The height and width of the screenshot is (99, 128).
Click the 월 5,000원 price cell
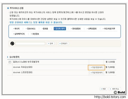(110, 67)
